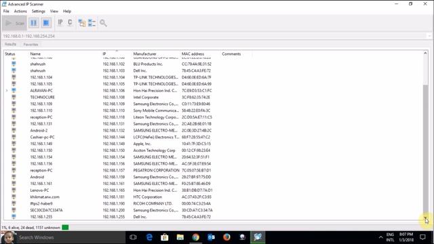Open File Explorer from the taskbar
434x244 pixels.
coord(180,237)
